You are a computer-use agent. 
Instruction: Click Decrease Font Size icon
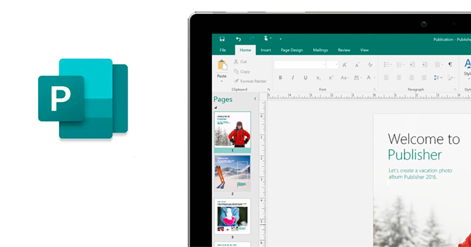[357, 65]
